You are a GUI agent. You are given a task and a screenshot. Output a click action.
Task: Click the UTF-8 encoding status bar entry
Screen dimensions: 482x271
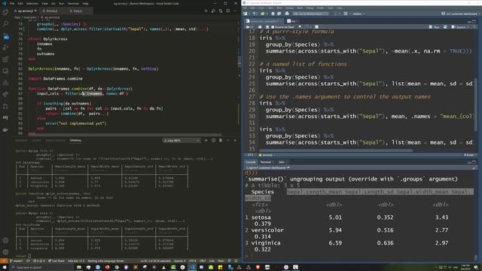click(x=193, y=261)
